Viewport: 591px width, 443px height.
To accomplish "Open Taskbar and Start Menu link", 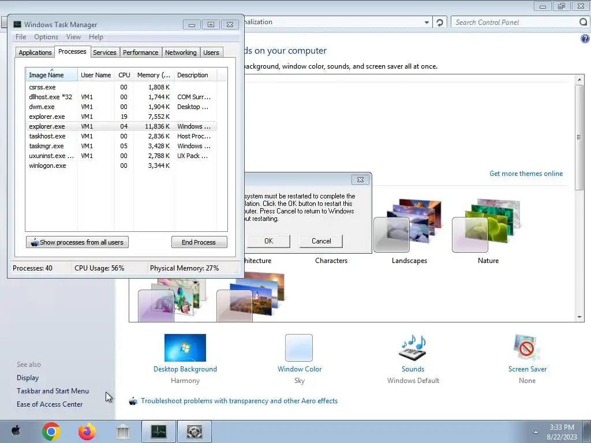I will pos(53,391).
